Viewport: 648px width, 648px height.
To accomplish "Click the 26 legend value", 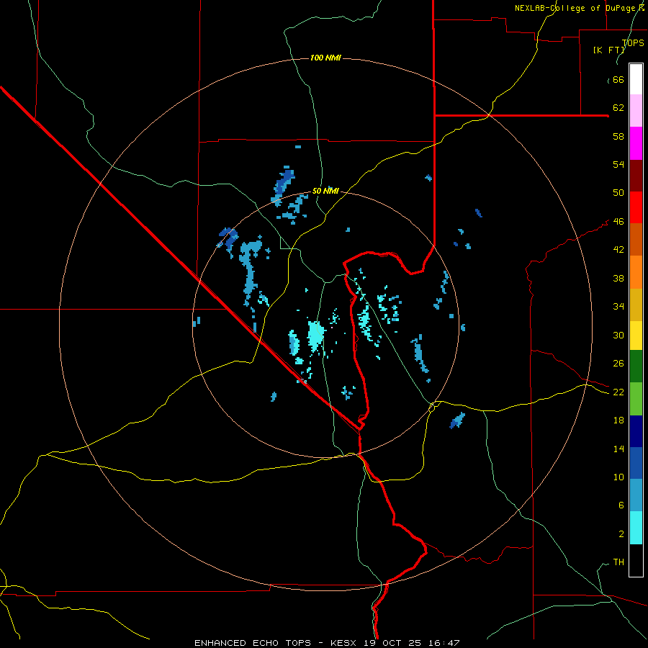I will (x=618, y=364).
